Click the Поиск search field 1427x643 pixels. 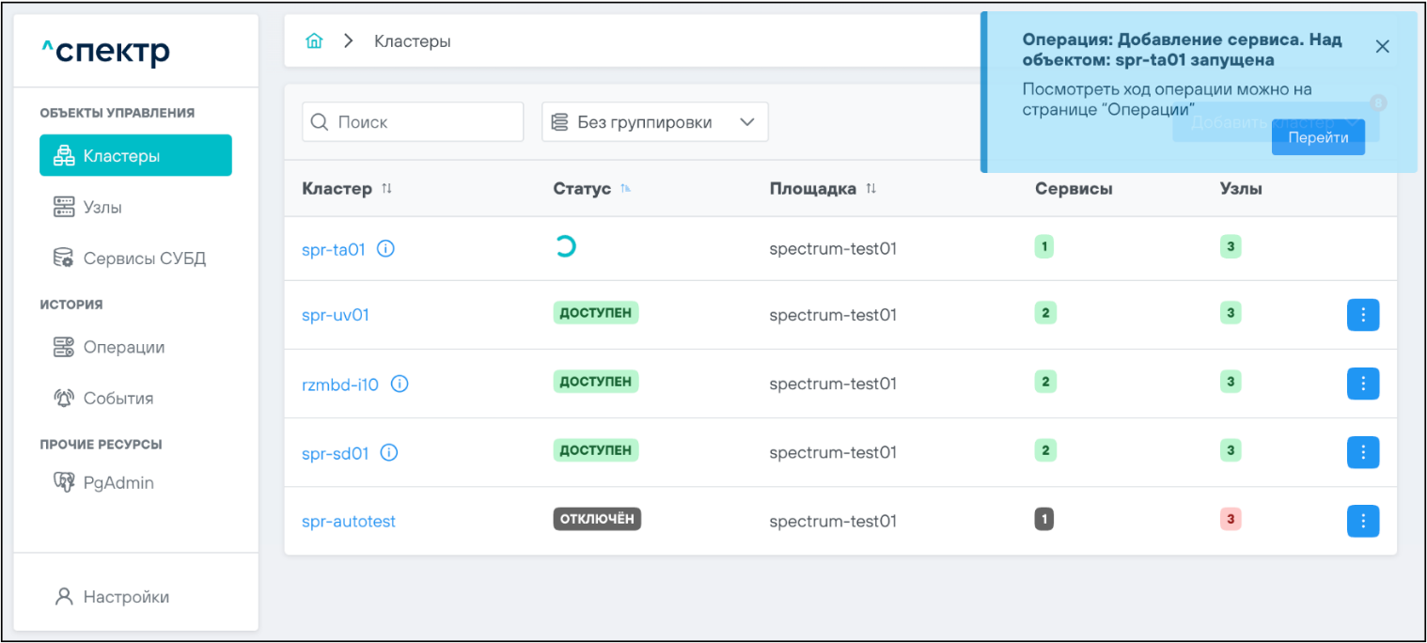point(414,122)
